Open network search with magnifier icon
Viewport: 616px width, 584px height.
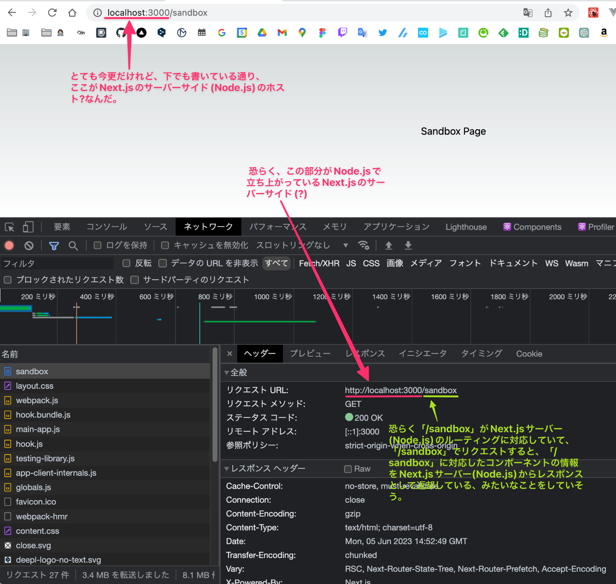[73, 245]
